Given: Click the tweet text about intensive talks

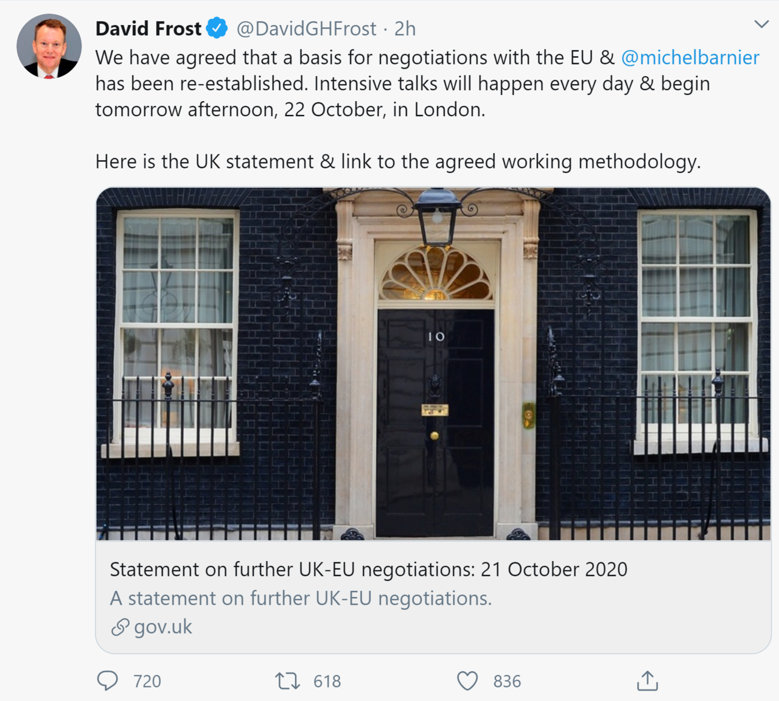Looking at the screenshot, I should (x=402, y=84).
